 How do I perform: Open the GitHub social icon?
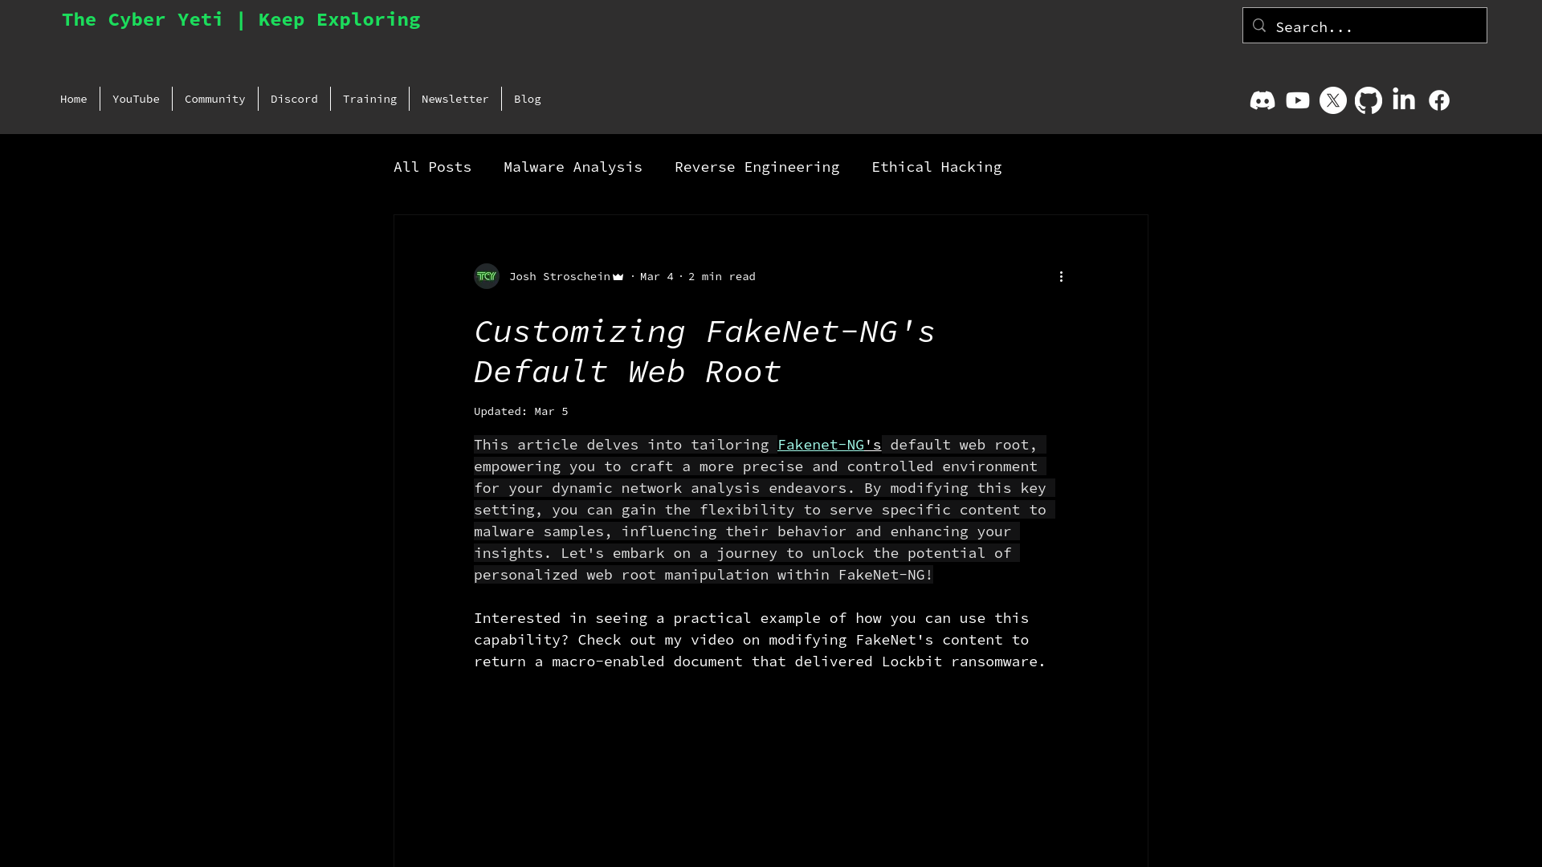coord(1368,100)
